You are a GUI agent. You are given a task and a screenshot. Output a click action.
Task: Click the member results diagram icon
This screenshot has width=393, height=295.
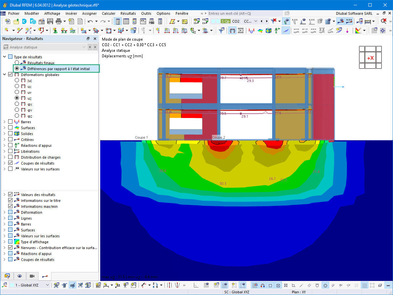click(x=252, y=30)
